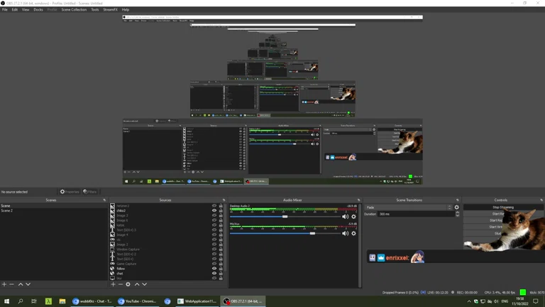
Task: Mute the Mic/Aux speaker icon
Action: pos(346,233)
